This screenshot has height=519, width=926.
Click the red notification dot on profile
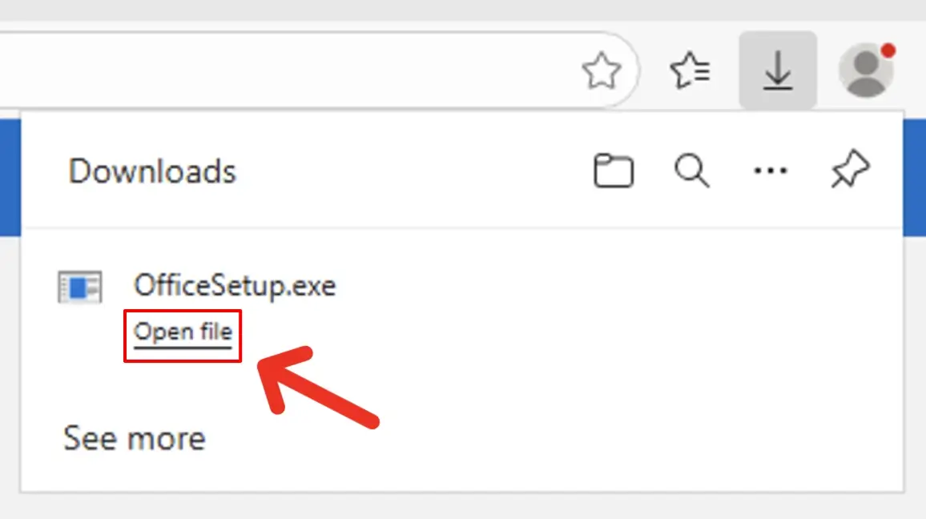[x=888, y=52]
